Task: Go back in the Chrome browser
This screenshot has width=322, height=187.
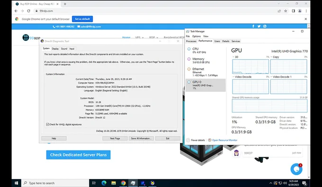Action: point(16,11)
